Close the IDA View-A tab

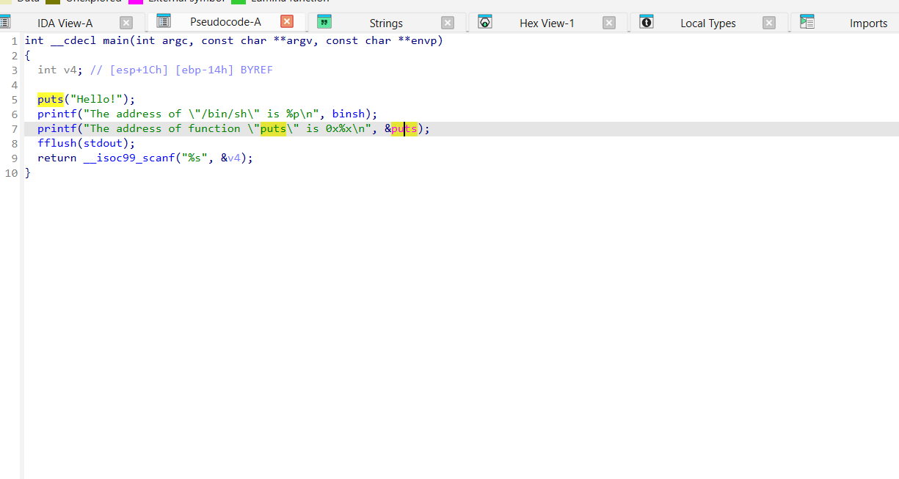(x=126, y=23)
